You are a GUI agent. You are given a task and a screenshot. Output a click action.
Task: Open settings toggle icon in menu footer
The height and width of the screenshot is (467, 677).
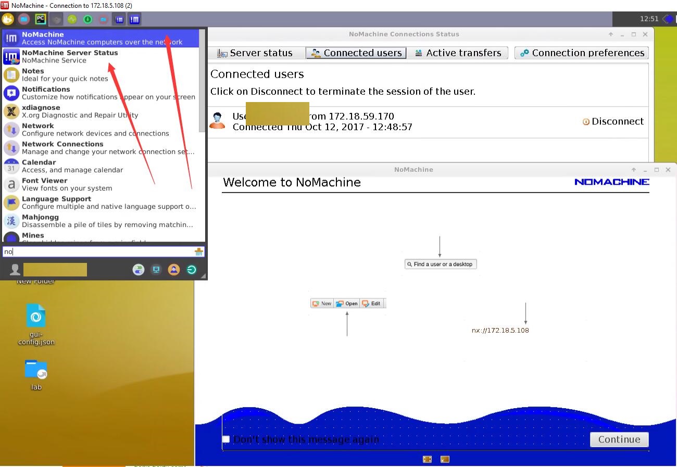138,269
